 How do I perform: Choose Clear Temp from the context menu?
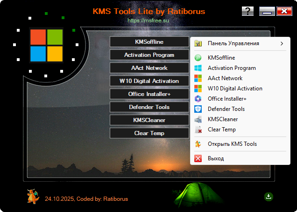point(240,130)
